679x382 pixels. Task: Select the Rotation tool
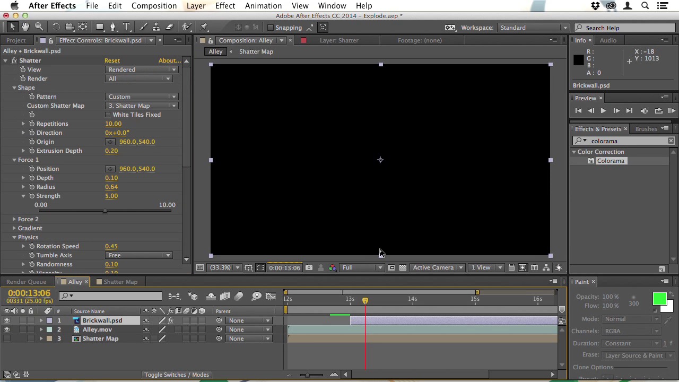(x=56, y=27)
